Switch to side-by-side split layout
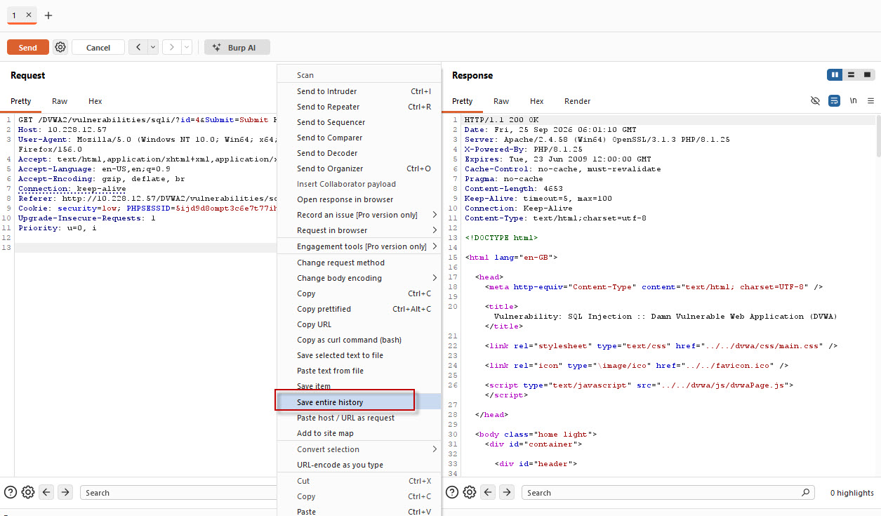 click(835, 74)
